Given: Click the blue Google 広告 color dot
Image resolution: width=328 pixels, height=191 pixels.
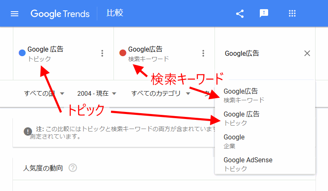Looking at the screenshot, I should pos(22,53).
